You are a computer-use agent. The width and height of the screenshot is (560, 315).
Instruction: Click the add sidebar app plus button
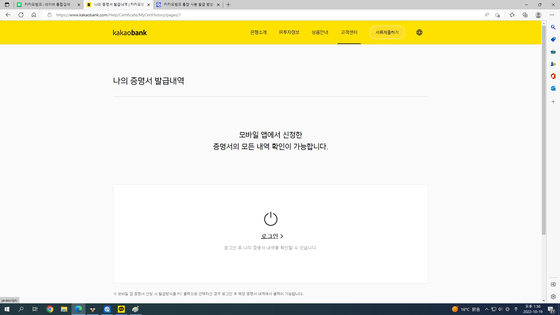[x=553, y=102]
